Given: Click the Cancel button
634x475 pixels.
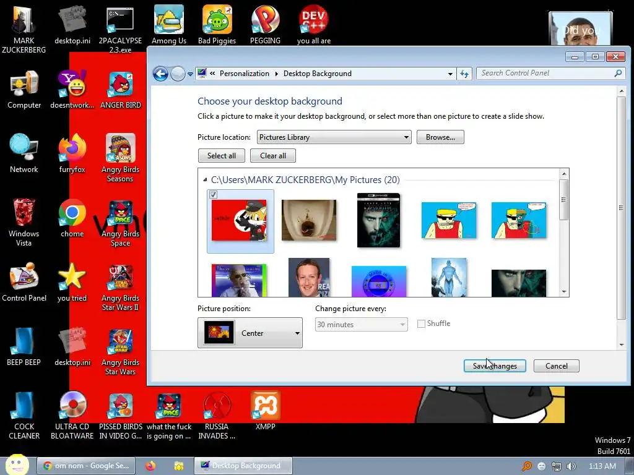Looking at the screenshot, I should tap(557, 366).
